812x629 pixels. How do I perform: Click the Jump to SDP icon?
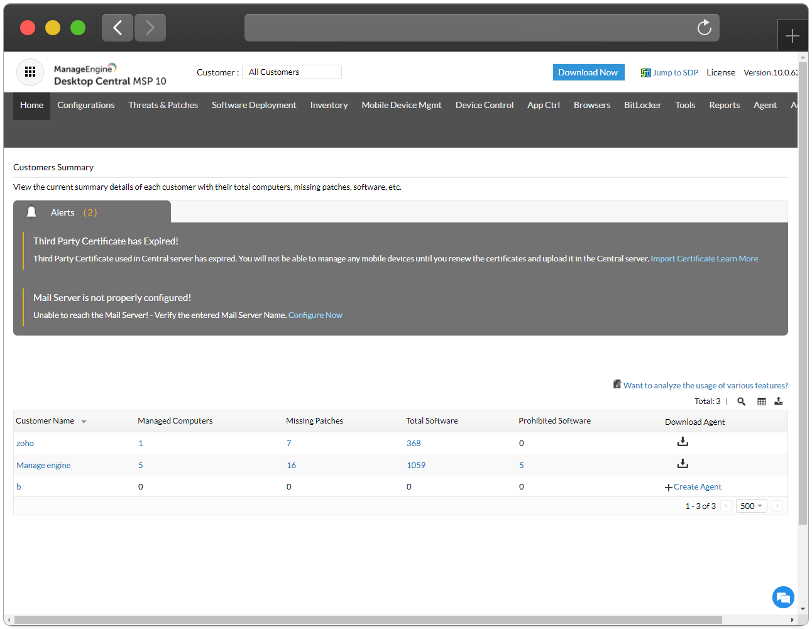coord(645,73)
